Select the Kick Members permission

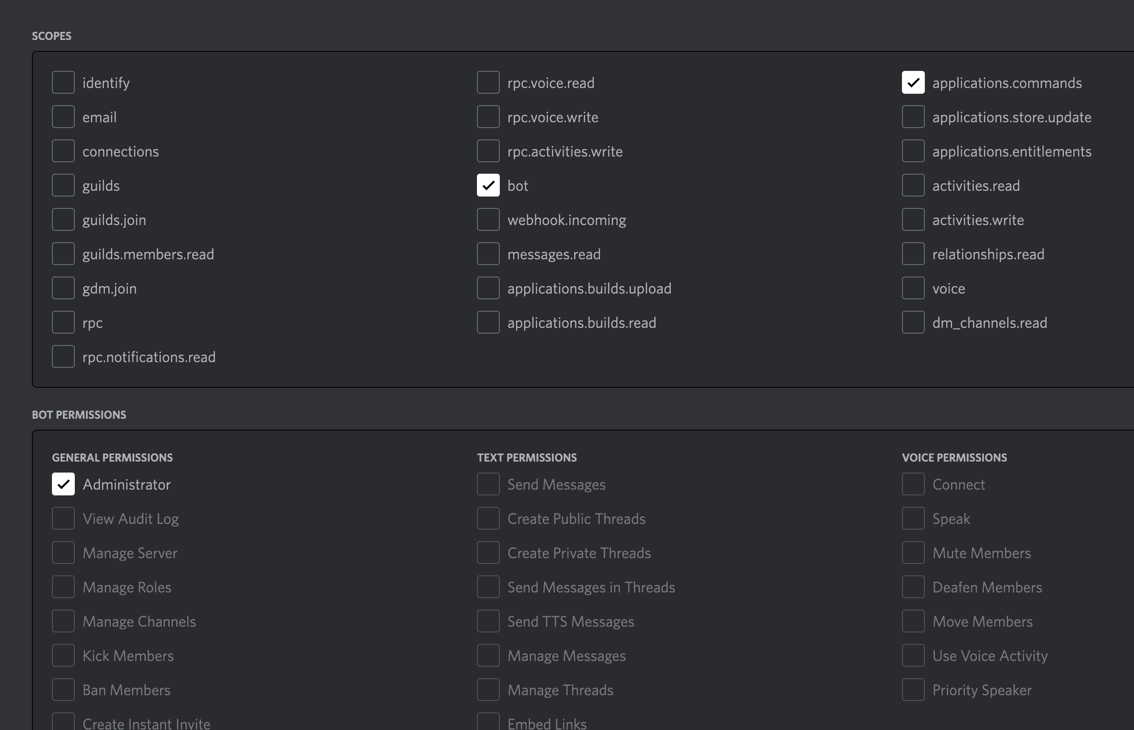[x=63, y=656]
